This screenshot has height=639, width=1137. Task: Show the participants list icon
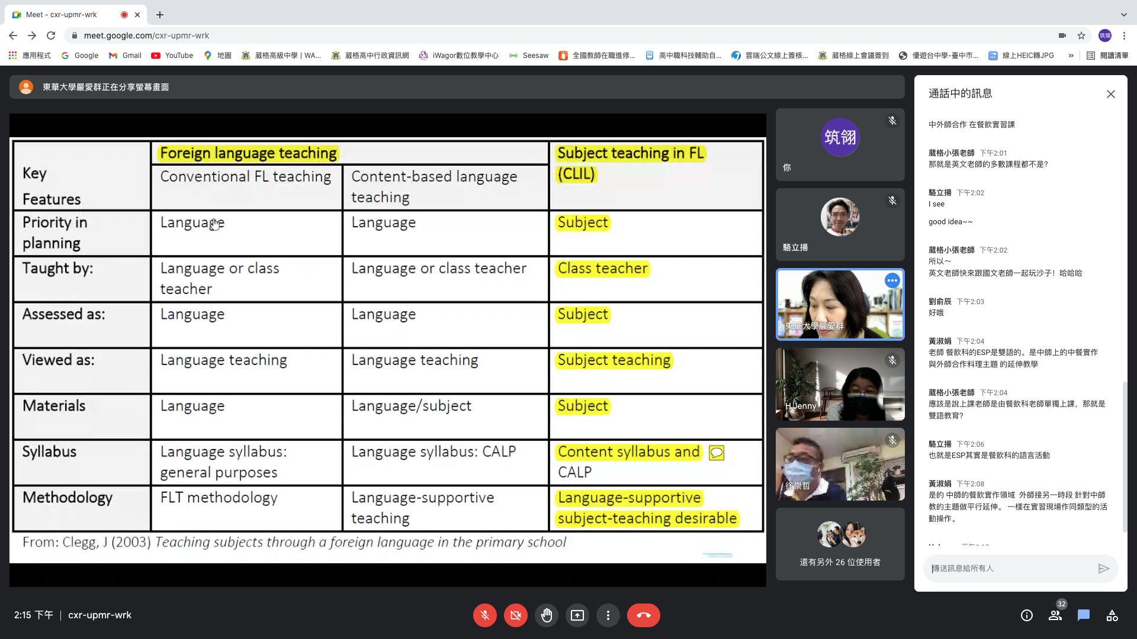[1055, 615]
